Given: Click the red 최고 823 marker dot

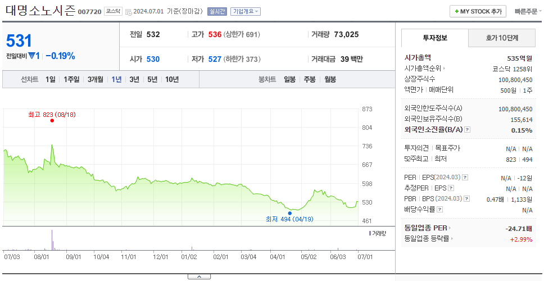Looking at the screenshot, I should point(52,121).
